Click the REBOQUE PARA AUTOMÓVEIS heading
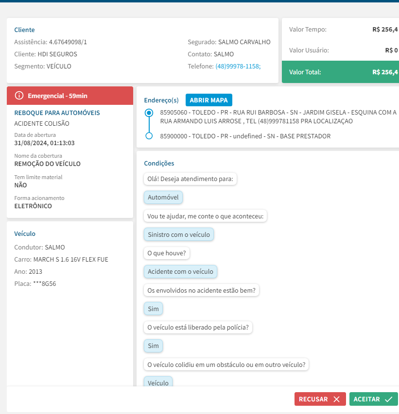399x414 pixels. (57, 113)
